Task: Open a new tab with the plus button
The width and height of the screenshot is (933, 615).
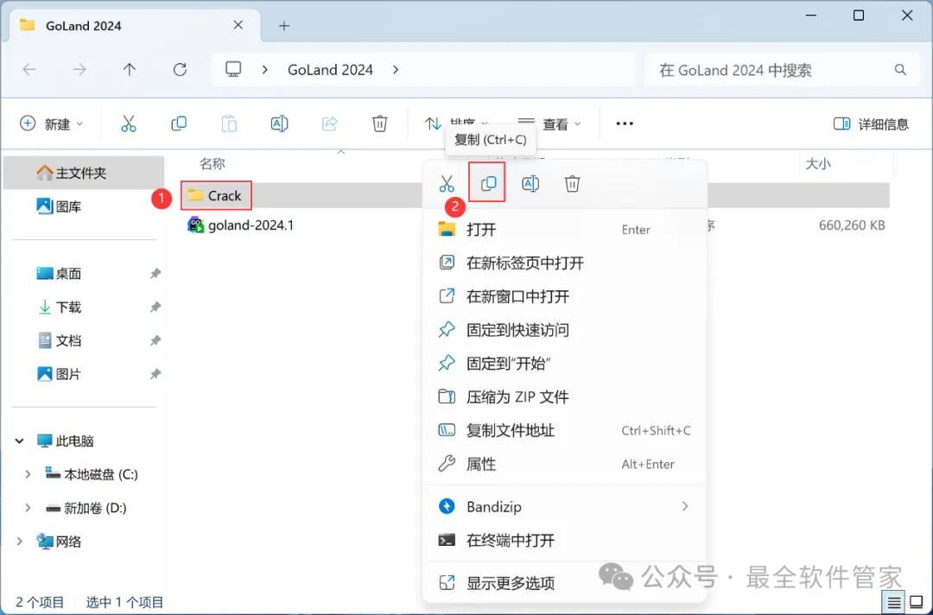Action: [284, 26]
